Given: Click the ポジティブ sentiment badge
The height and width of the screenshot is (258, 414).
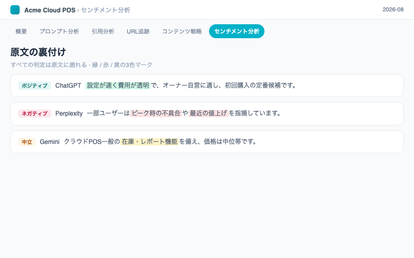Looking at the screenshot, I should click(x=35, y=86).
